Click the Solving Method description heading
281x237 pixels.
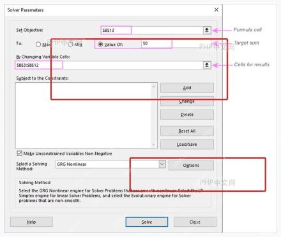click(34, 183)
